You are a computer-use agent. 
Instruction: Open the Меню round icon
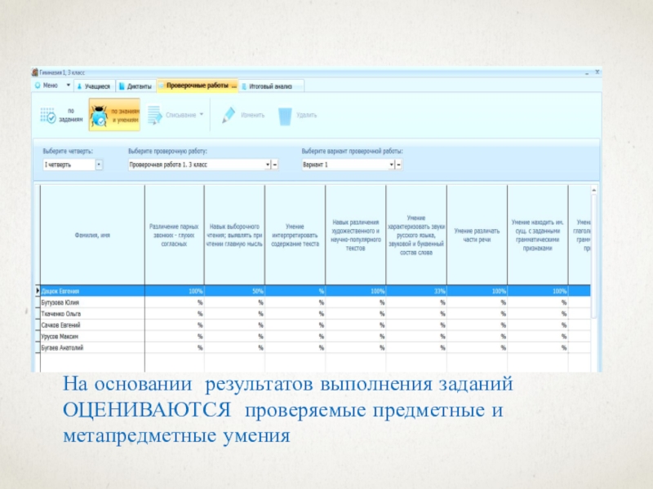coord(38,86)
